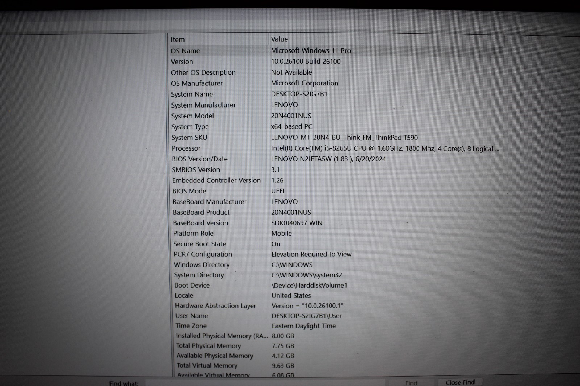Click the value C:\WINDOWS\system32

(307, 275)
